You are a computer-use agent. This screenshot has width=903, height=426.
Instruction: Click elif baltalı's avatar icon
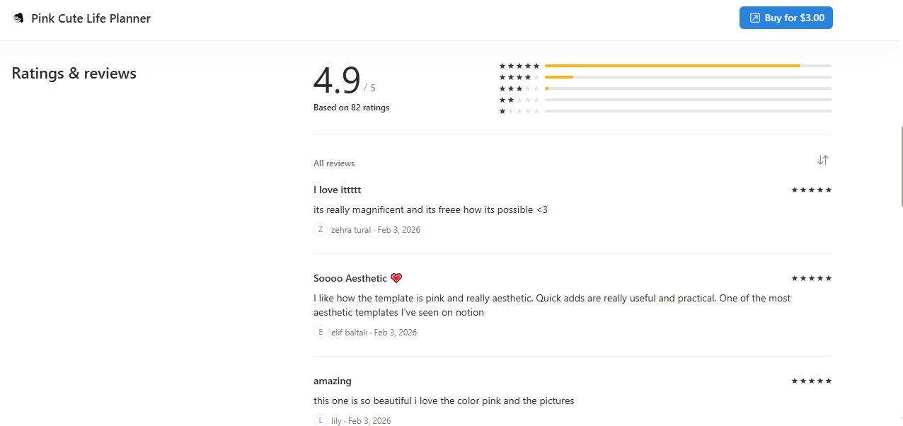321,332
